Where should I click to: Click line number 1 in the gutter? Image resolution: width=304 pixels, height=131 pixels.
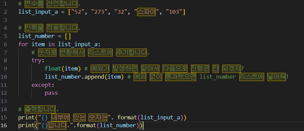pyautogui.click(x=5, y=4)
